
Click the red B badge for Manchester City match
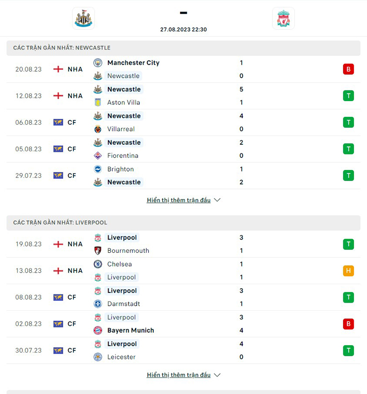[348, 69]
